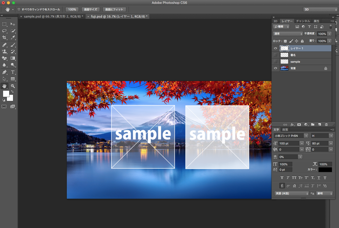
Task: Hide レイヤー 1 layer visibility
Action: 275,48
